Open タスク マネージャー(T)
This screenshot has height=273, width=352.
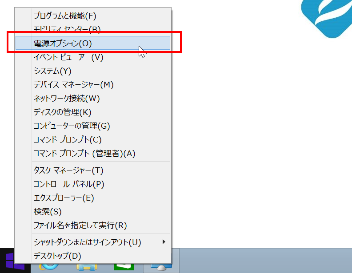(93, 170)
